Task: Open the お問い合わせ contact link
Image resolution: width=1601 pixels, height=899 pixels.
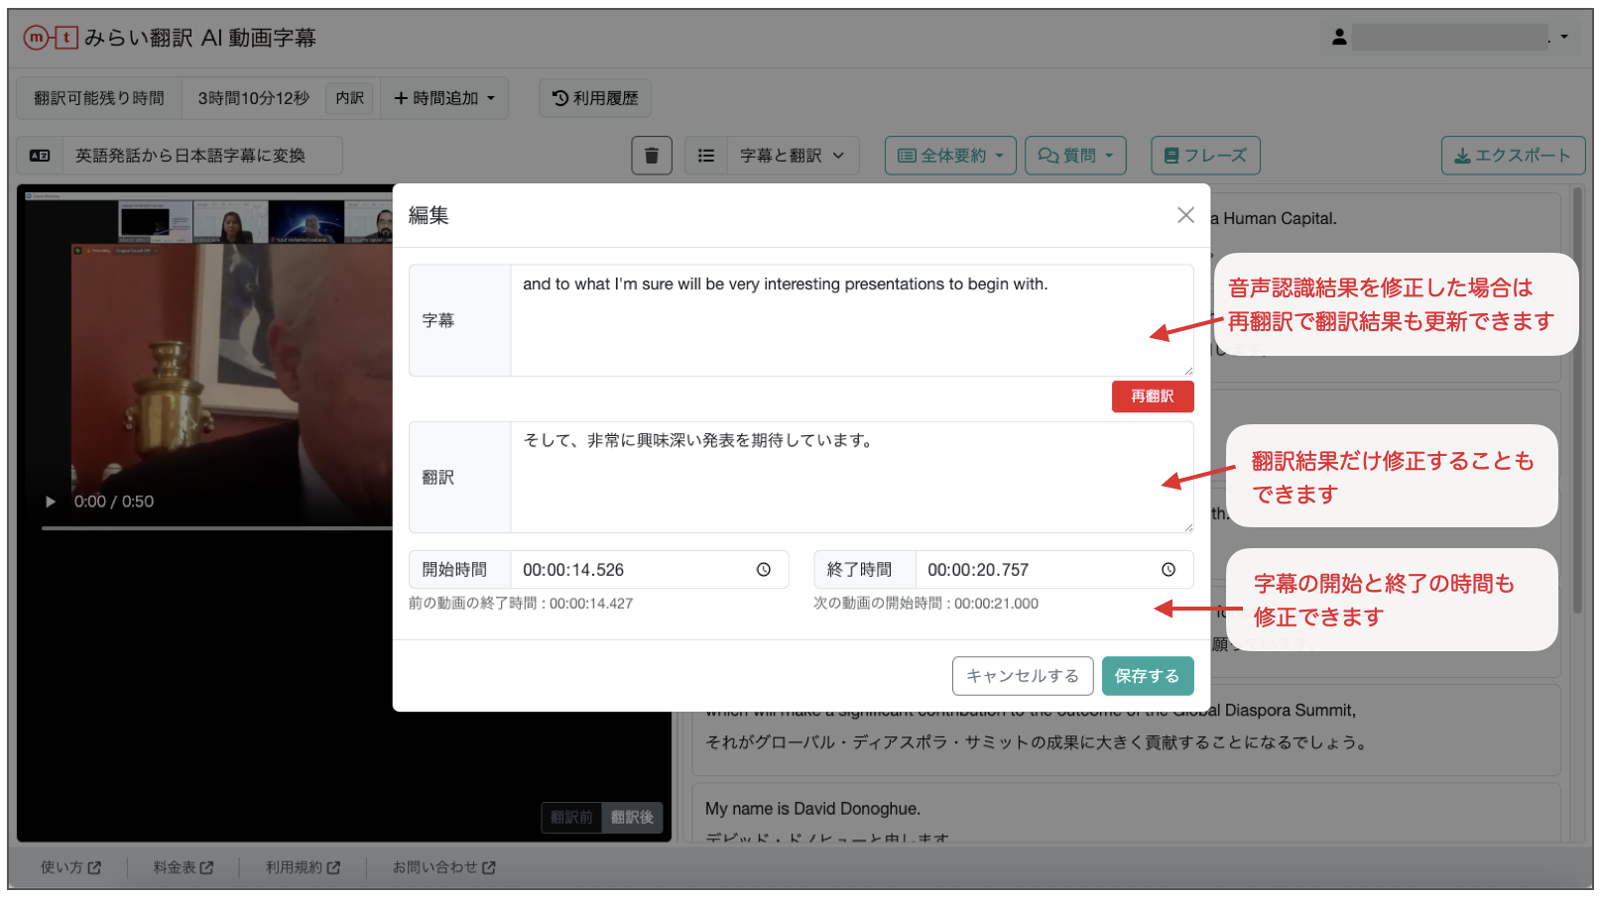Action: [x=443, y=867]
